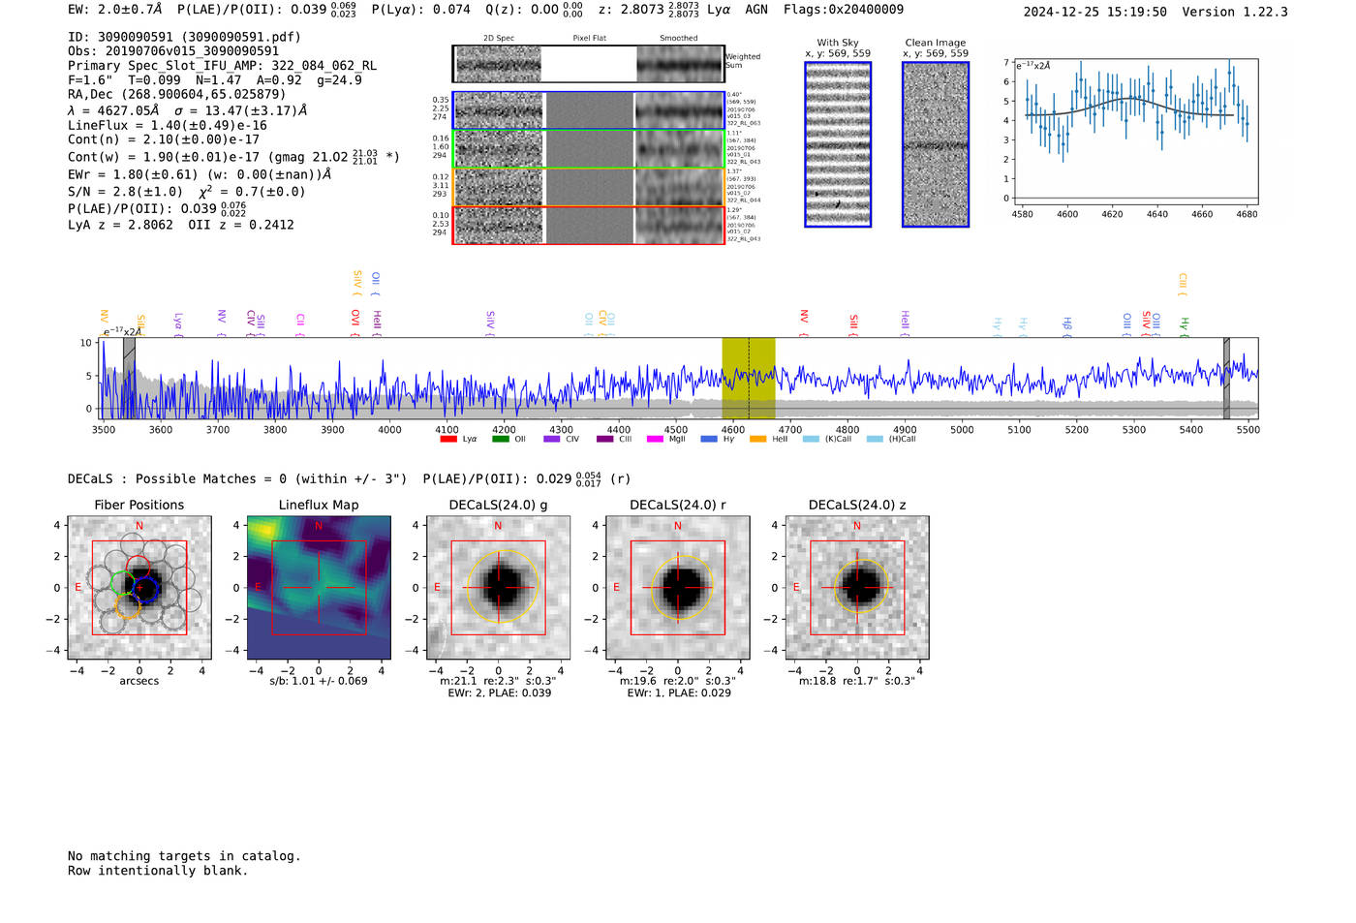Click the blue Hγ legend swatch
This screenshot has height=923, width=1356.
point(709,439)
